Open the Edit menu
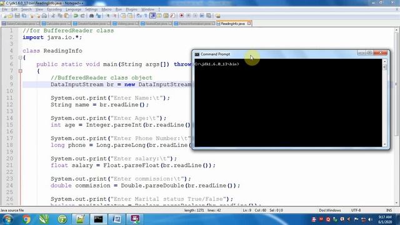 14,9
